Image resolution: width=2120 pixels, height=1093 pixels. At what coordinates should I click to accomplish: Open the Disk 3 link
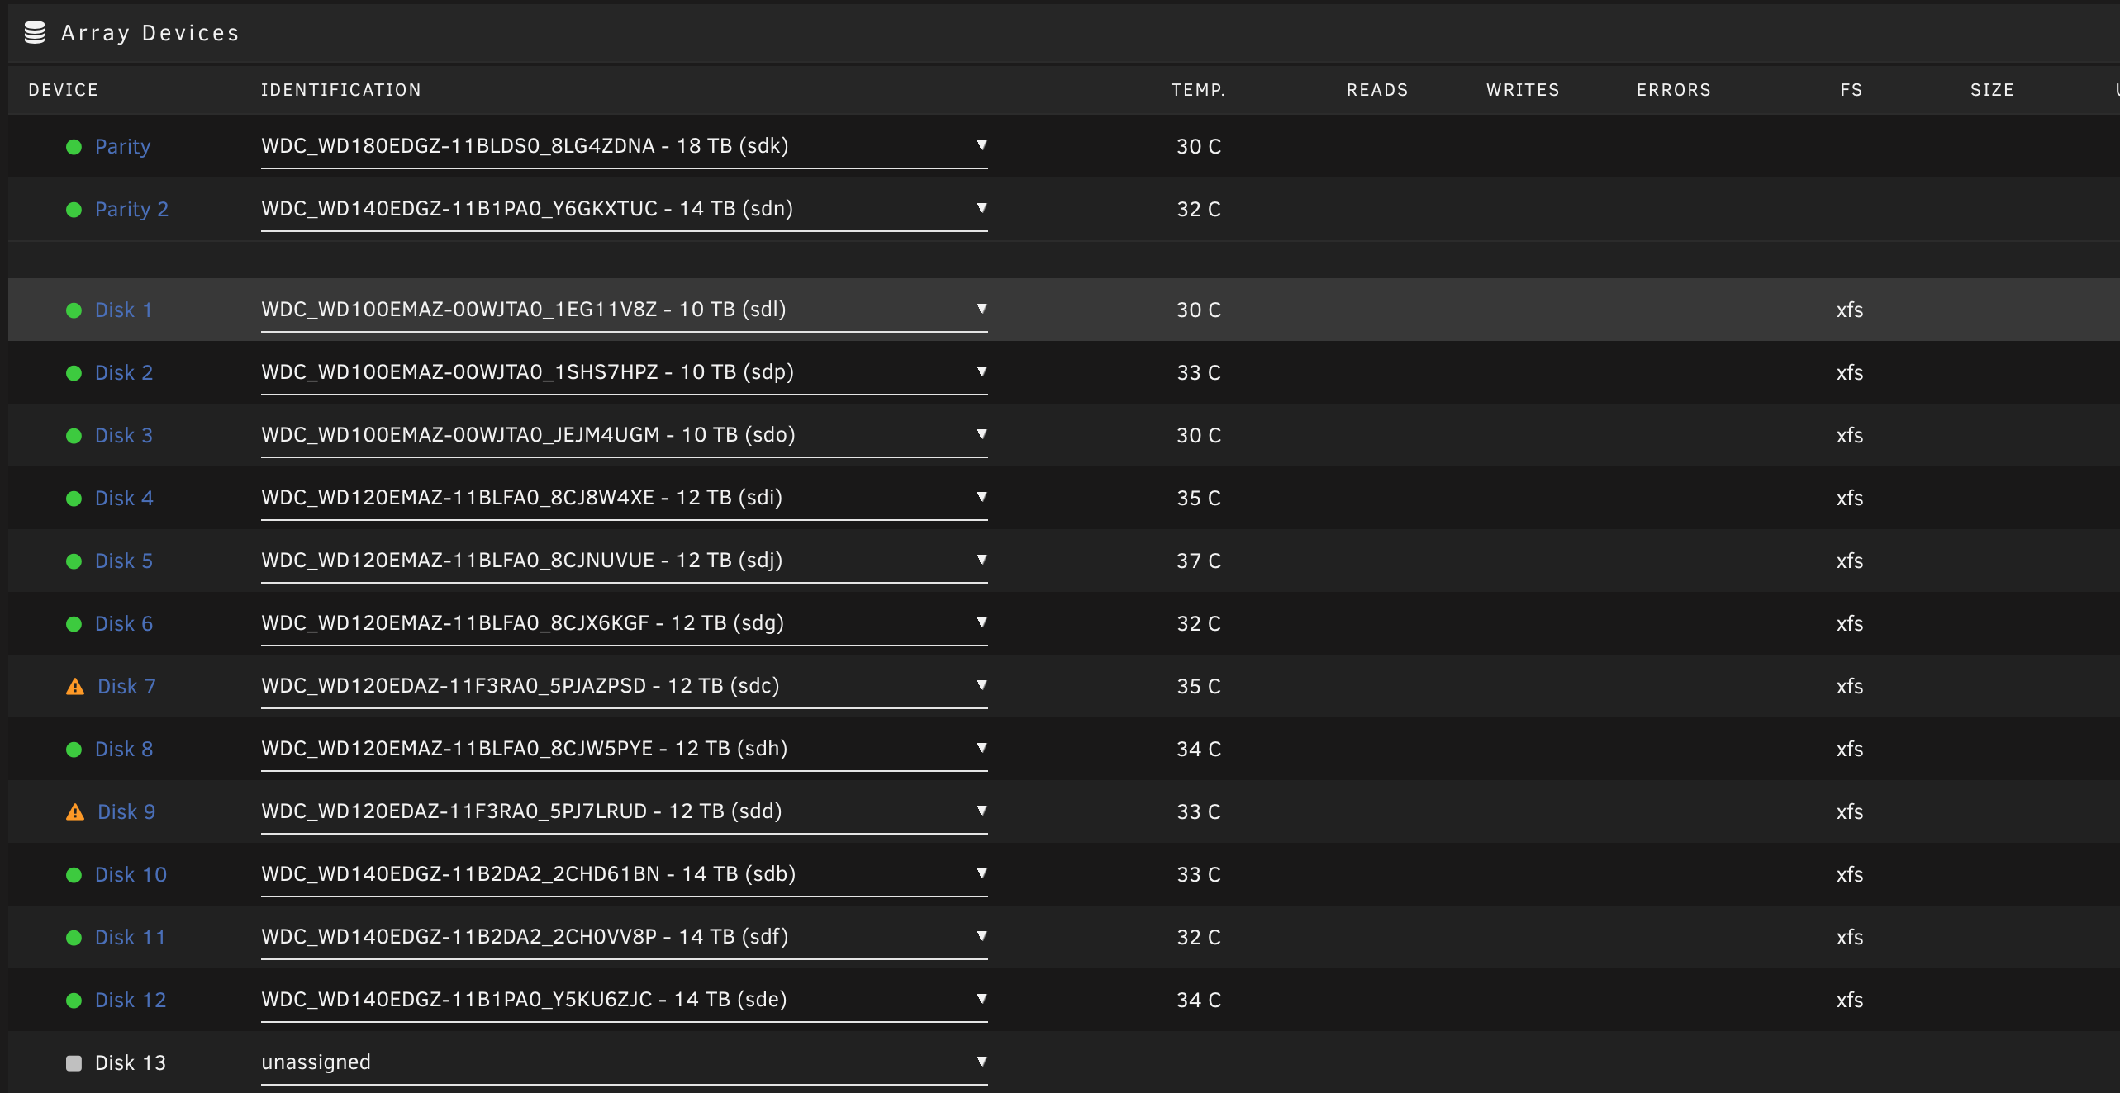click(x=124, y=436)
